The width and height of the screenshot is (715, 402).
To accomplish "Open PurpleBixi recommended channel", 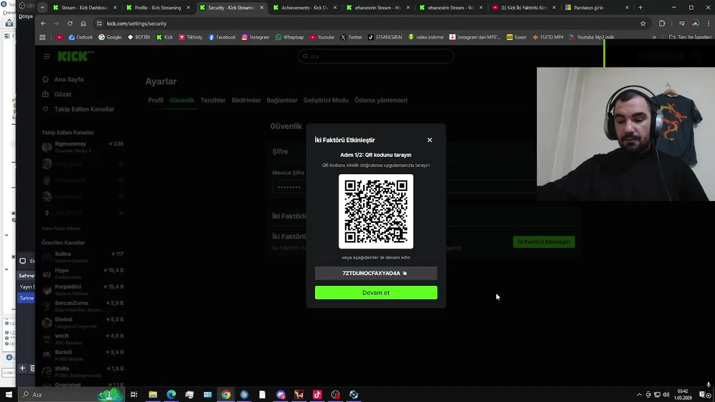I will [83, 290].
